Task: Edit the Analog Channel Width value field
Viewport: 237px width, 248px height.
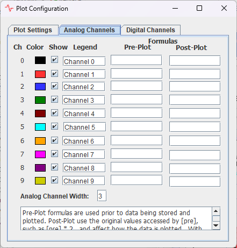Action: pos(102,196)
